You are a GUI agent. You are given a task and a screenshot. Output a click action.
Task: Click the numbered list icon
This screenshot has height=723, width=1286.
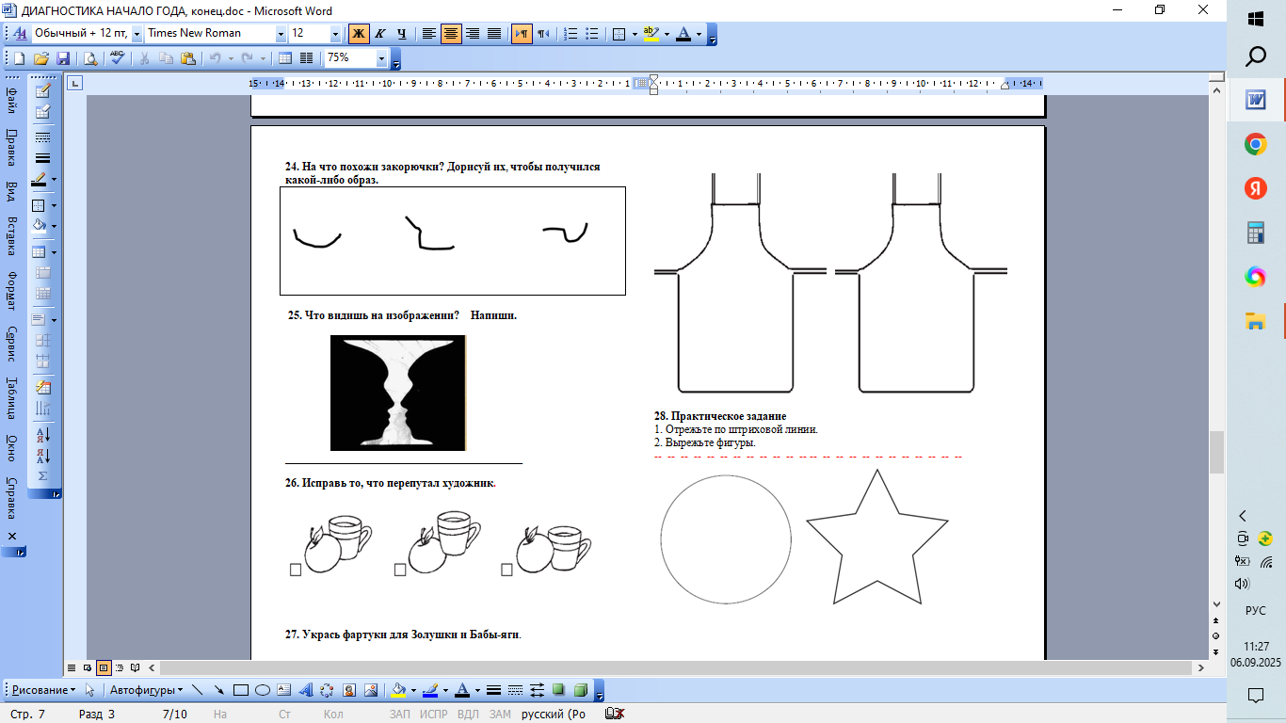pyautogui.click(x=571, y=34)
